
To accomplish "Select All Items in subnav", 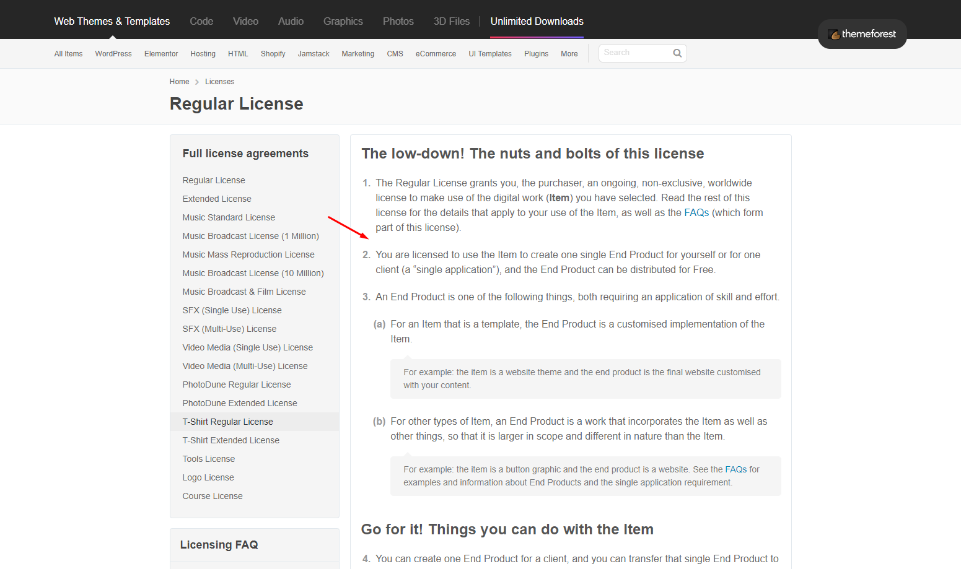I will (x=68, y=54).
